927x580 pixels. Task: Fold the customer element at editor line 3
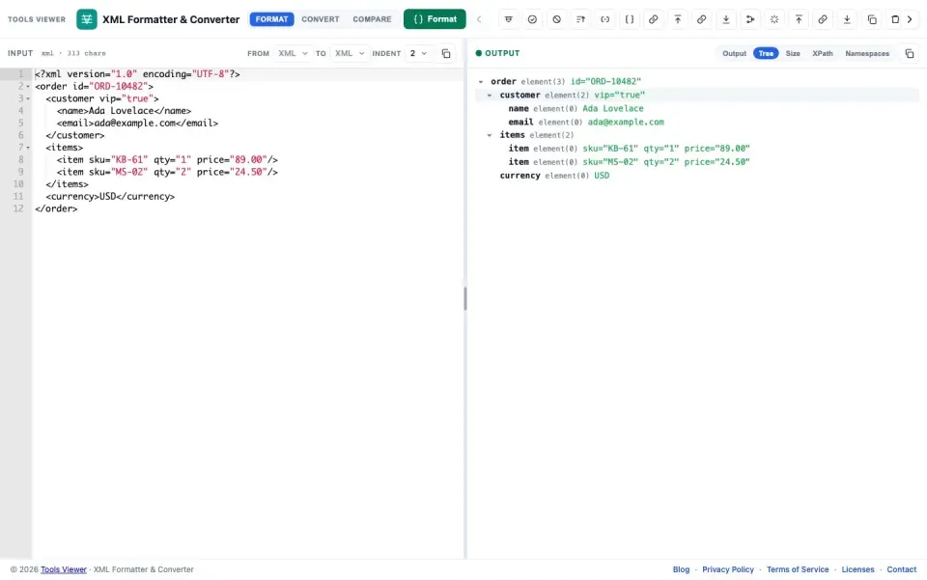(28, 98)
